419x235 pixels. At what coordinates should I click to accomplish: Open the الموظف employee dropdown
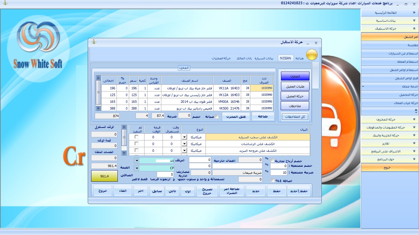(137, 160)
